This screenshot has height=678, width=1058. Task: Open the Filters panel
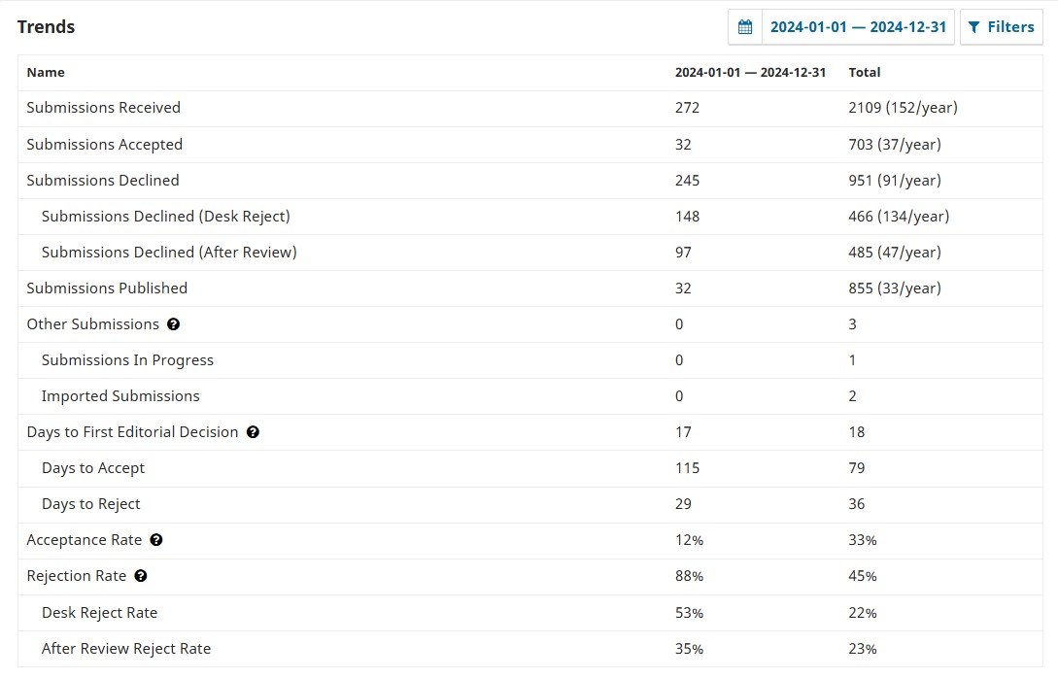[x=1001, y=27]
